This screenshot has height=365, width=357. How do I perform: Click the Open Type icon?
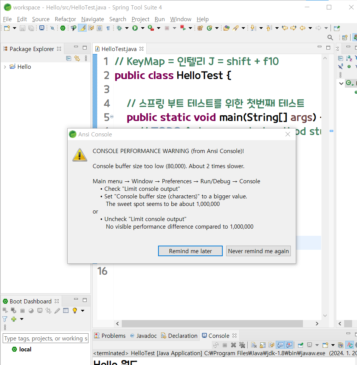coord(226,28)
